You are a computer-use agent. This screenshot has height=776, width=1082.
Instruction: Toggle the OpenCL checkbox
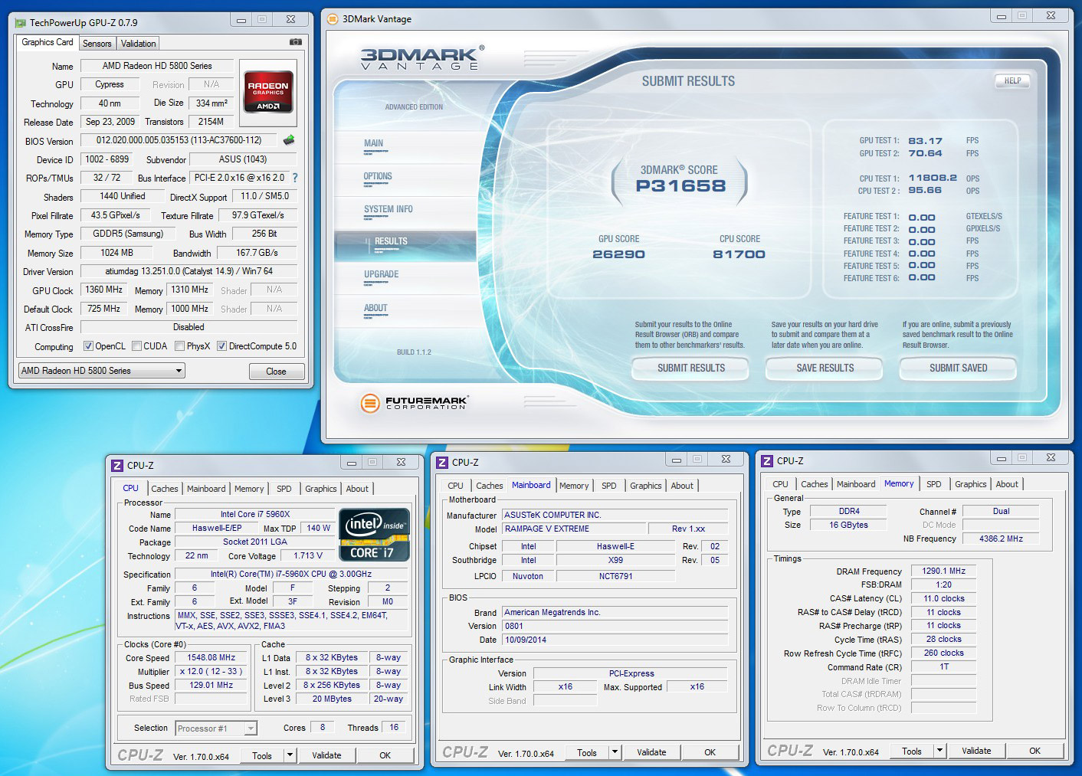click(x=88, y=346)
